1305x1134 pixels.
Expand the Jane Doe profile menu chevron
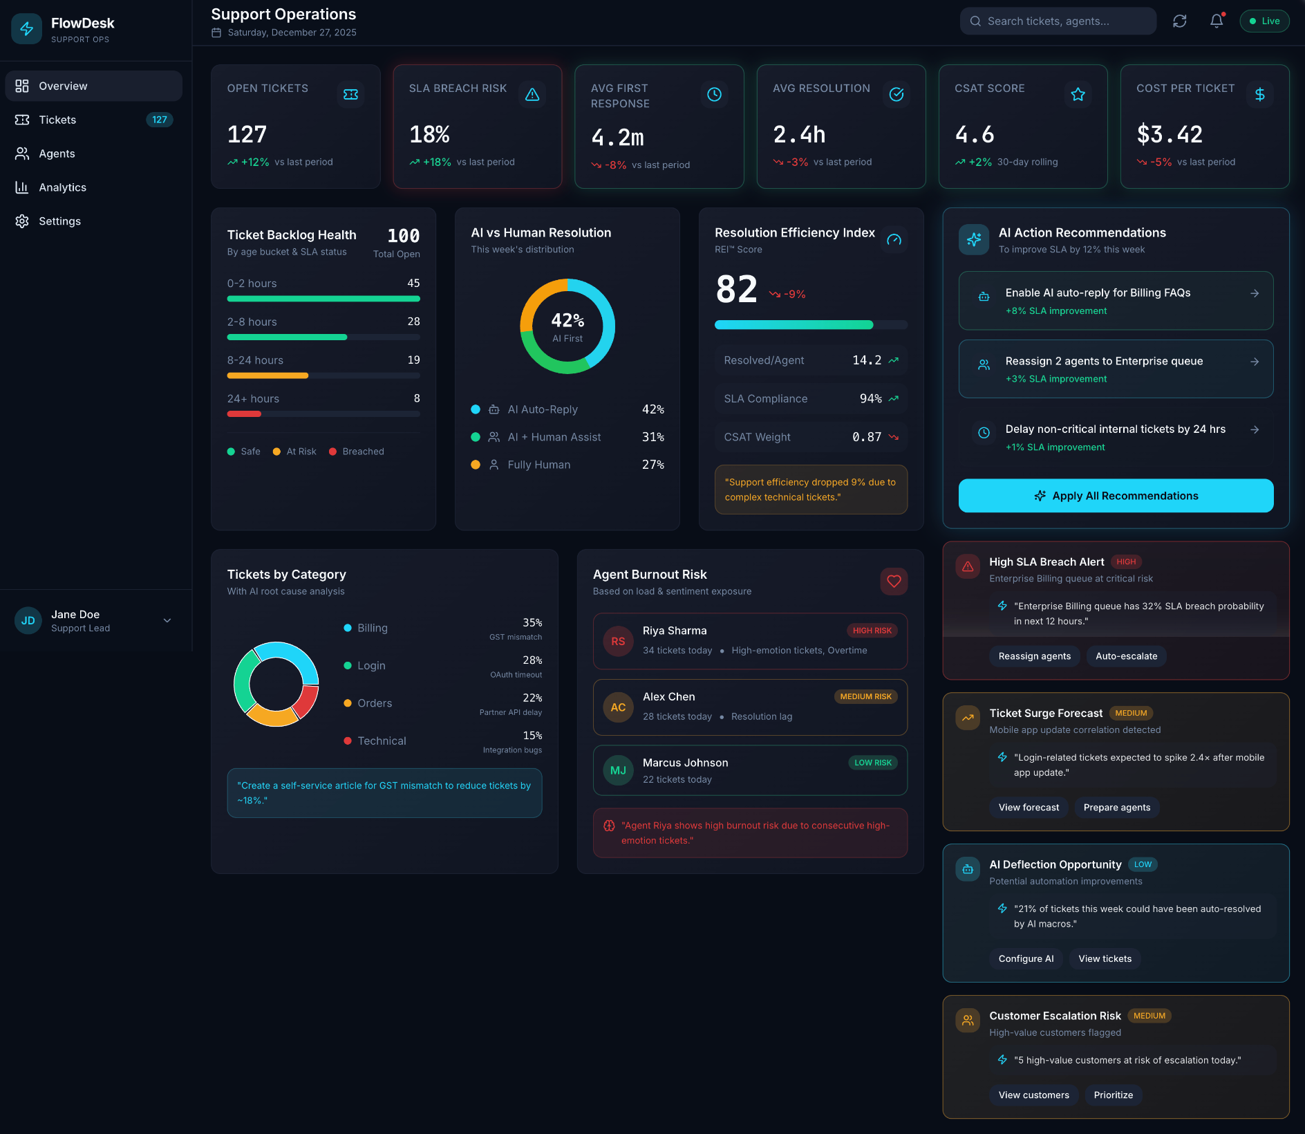(x=167, y=621)
